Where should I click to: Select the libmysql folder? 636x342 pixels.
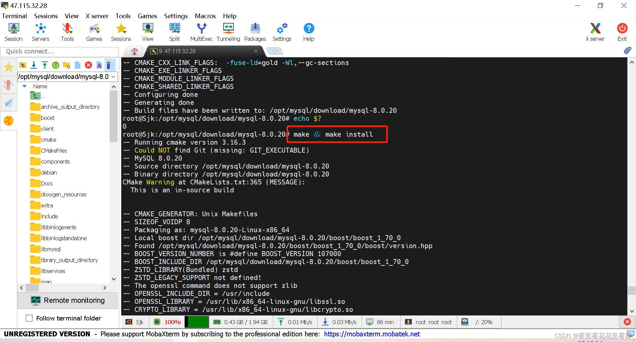pos(46,249)
